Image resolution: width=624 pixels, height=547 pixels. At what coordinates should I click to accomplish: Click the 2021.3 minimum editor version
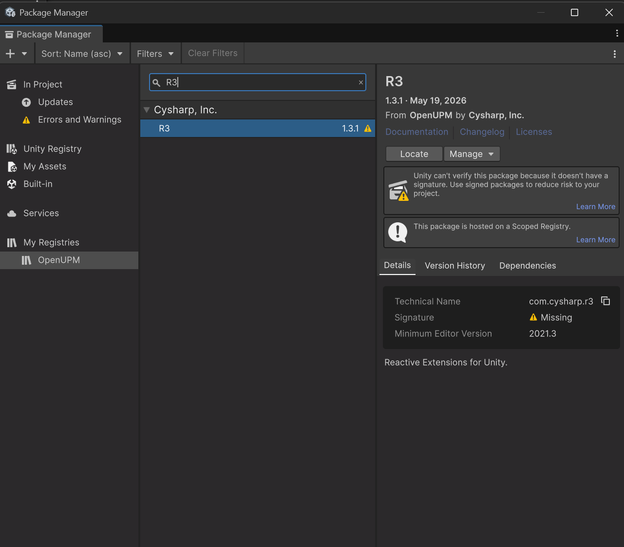click(x=543, y=333)
